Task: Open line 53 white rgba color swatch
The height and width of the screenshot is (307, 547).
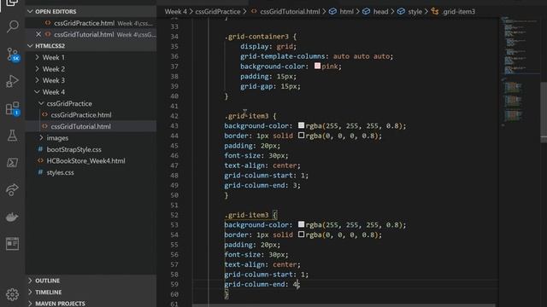Action: [301, 224]
